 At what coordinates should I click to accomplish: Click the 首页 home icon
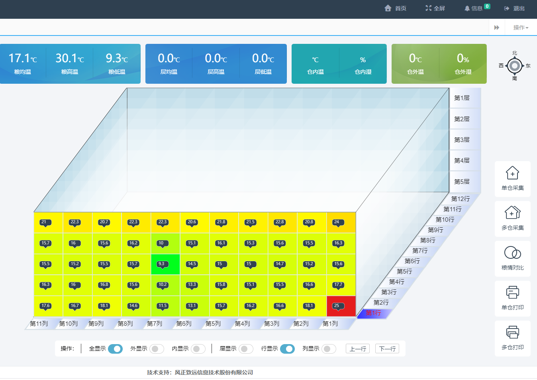[x=388, y=8]
